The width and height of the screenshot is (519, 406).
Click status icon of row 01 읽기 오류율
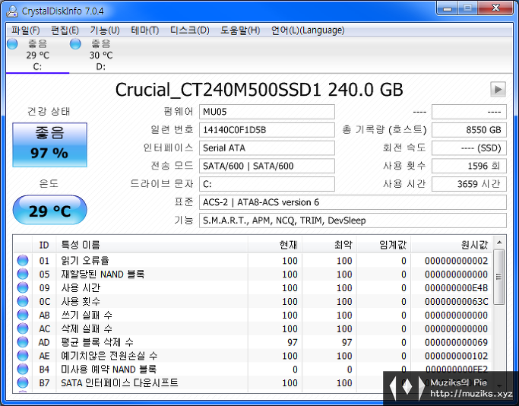pos(23,260)
